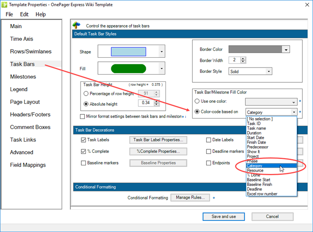Click the umbrella icon beside task bar description
This screenshot has height=232, width=313.
click(76, 26)
